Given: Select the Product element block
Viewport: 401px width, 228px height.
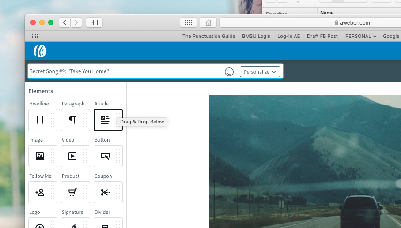Looking at the screenshot, I should coord(76,192).
